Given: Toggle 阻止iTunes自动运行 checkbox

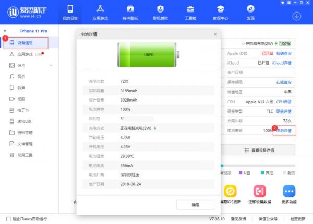Looking at the screenshot, I should tap(8, 218).
